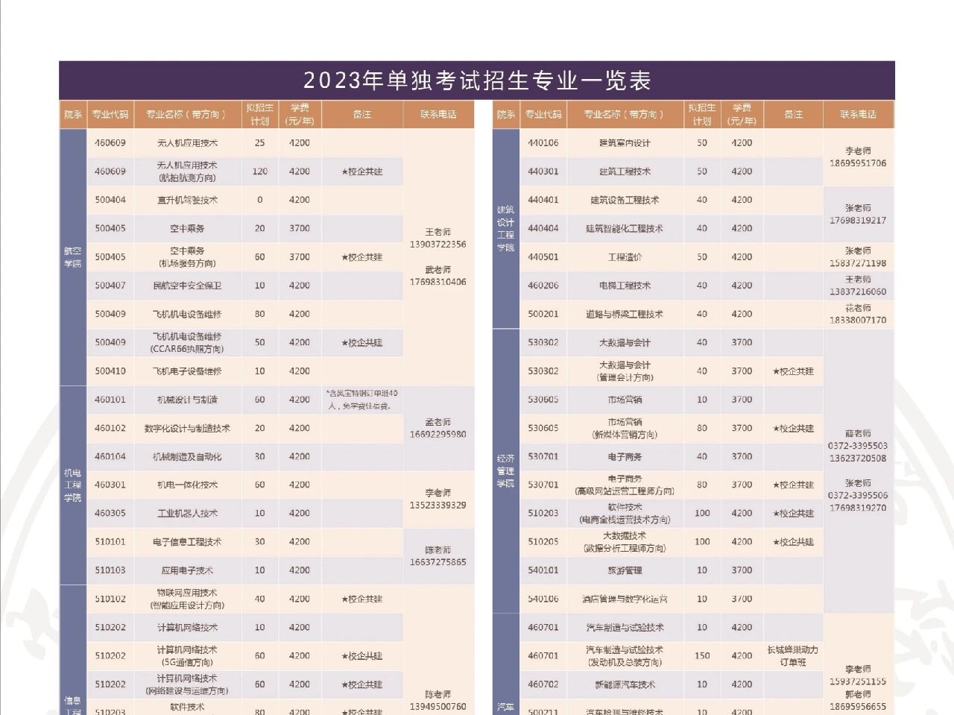
Task: Select major code 460104
Action: [x=110, y=456]
